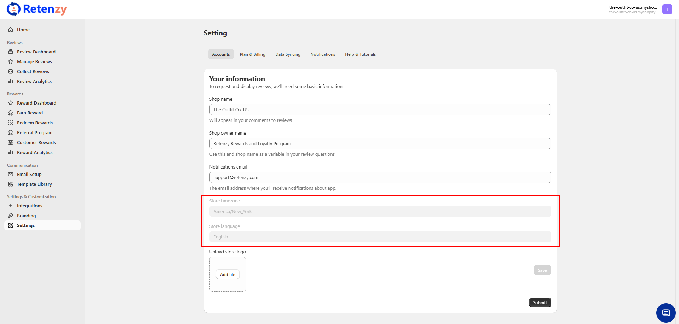The width and height of the screenshot is (679, 324).
Task: Open the Store timezone dropdown
Action: (x=380, y=212)
